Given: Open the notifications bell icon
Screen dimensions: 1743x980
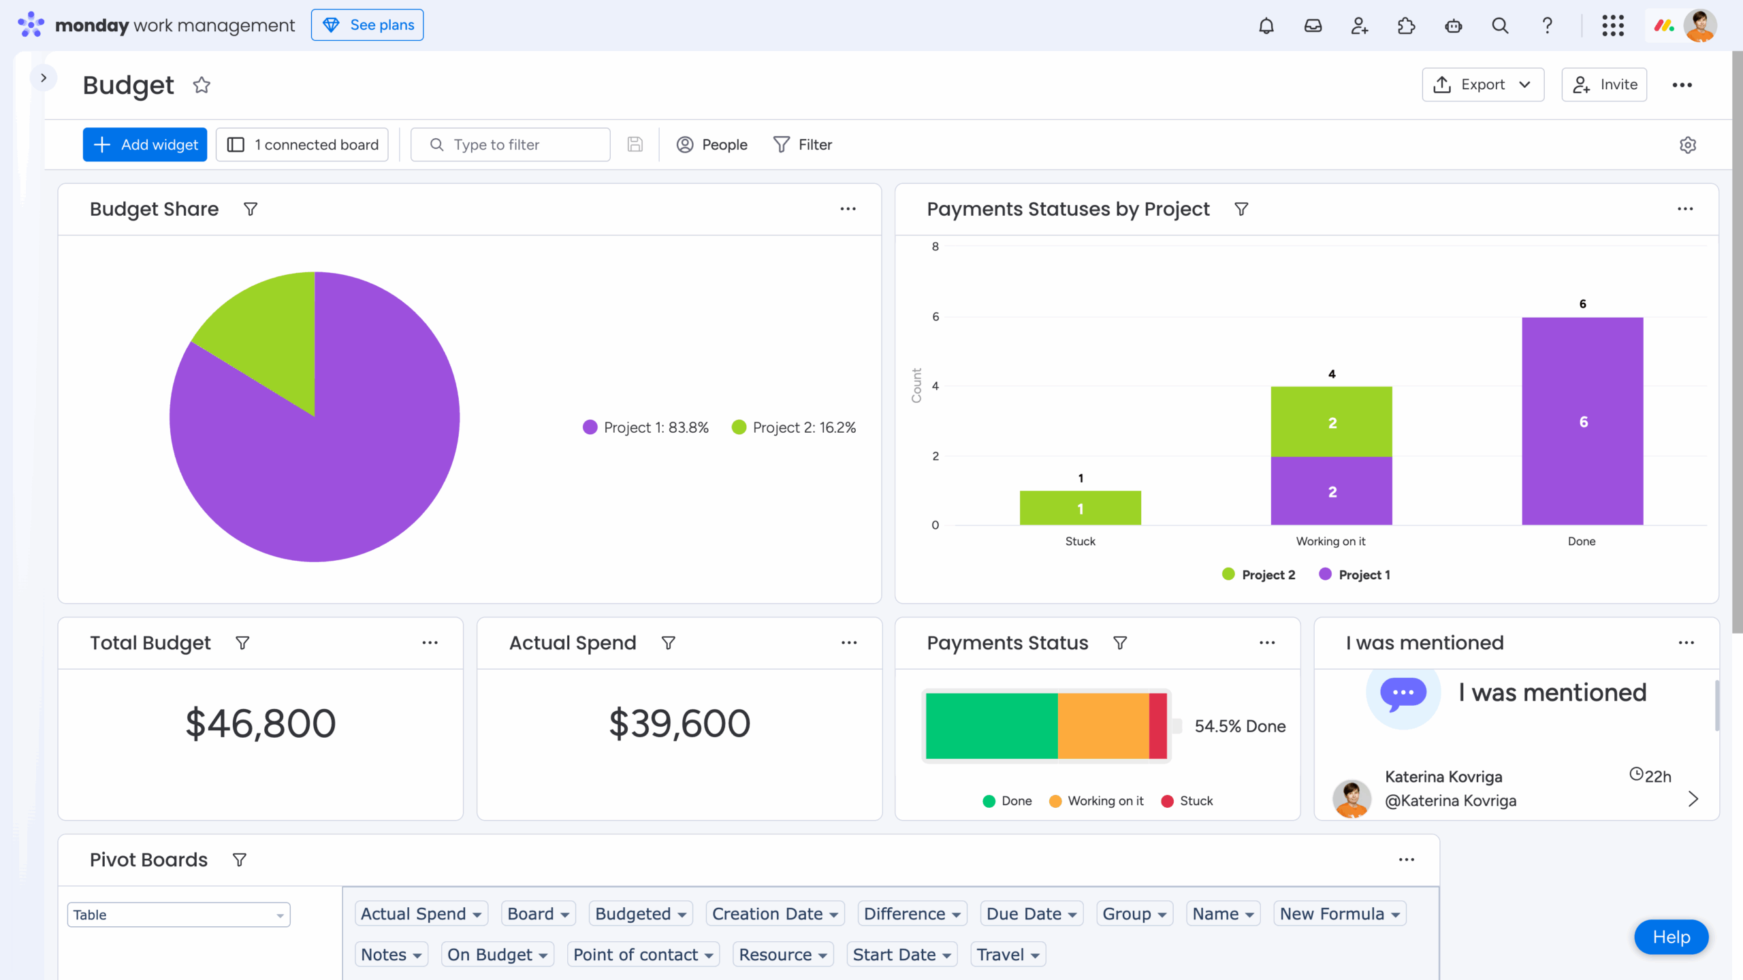Looking at the screenshot, I should click(1267, 25).
